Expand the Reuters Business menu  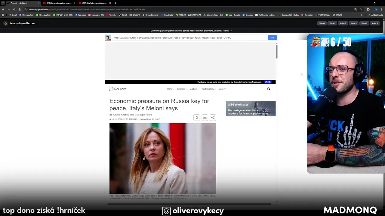(182, 89)
